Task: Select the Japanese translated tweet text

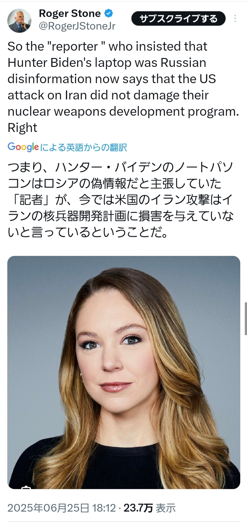Action: 121,200
